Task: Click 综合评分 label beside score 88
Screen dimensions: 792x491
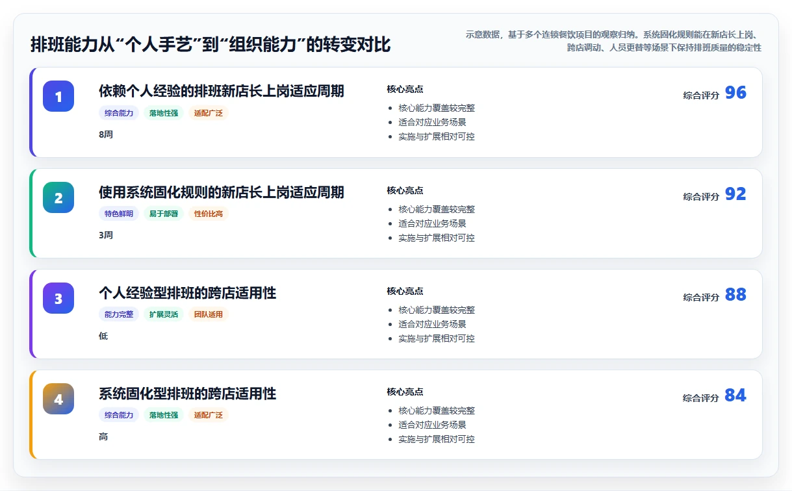Action: pyautogui.click(x=701, y=297)
